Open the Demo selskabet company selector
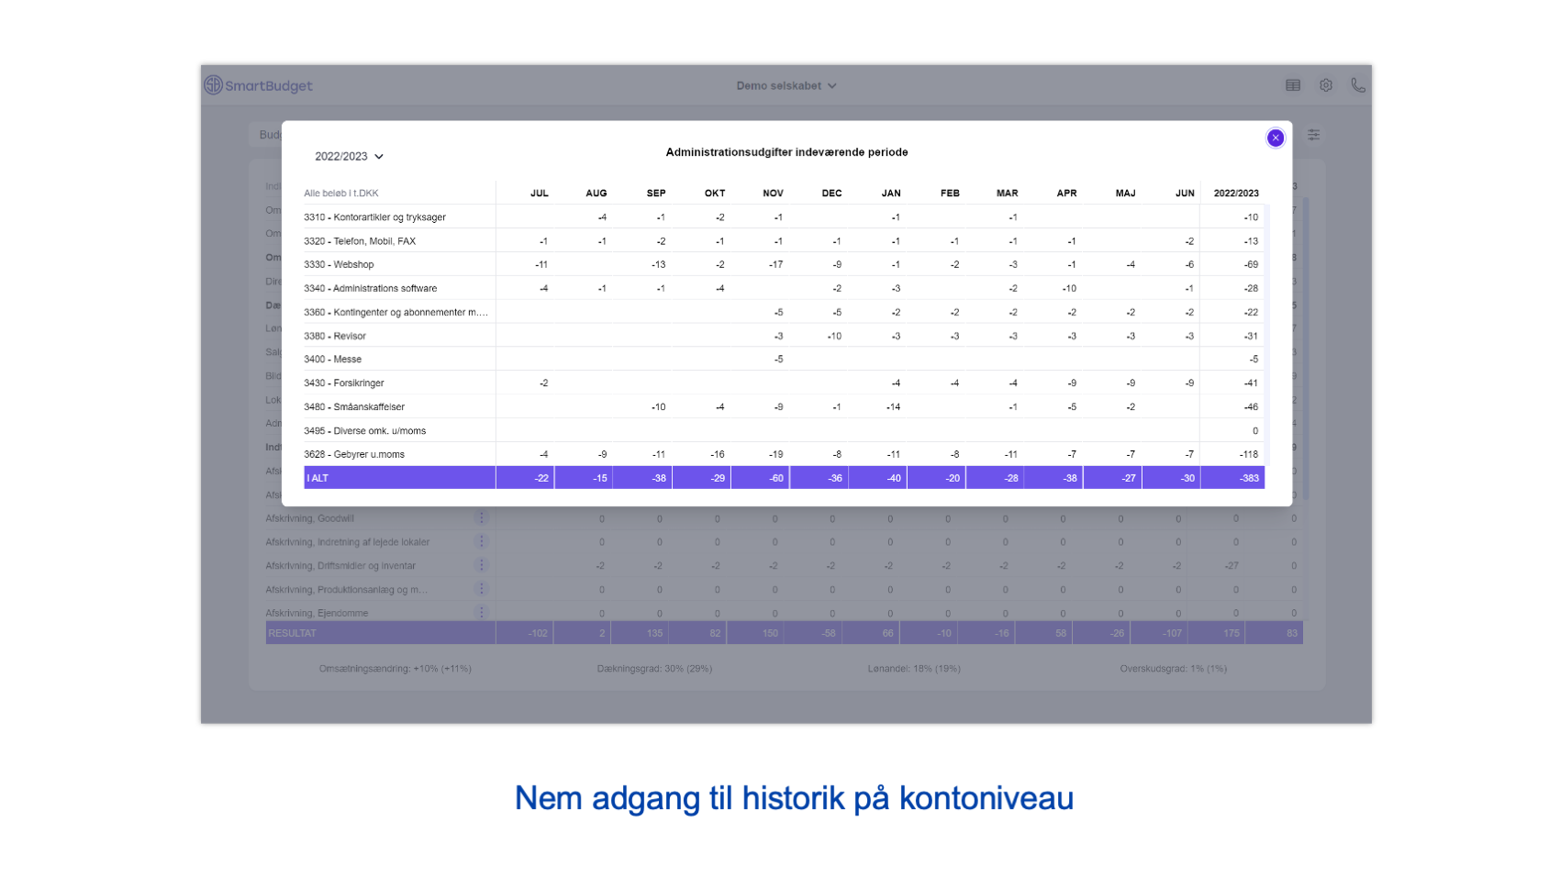This screenshot has height=877, width=1560. (x=786, y=85)
